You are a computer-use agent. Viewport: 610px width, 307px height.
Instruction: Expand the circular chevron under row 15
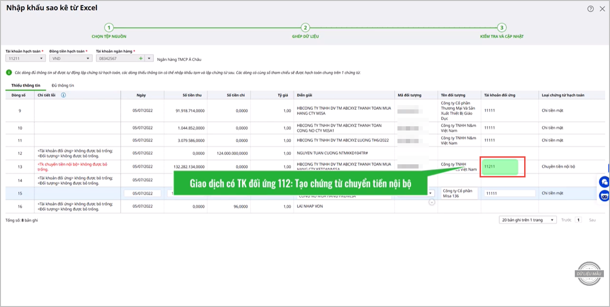click(432, 202)
